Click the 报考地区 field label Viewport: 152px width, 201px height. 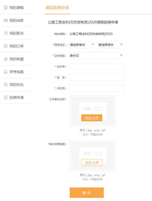coord(60,45)
